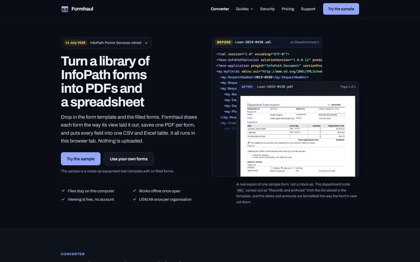The width and height of the screenshot is (420, 262).
Task: Go to the Security page
Action: 267,9
